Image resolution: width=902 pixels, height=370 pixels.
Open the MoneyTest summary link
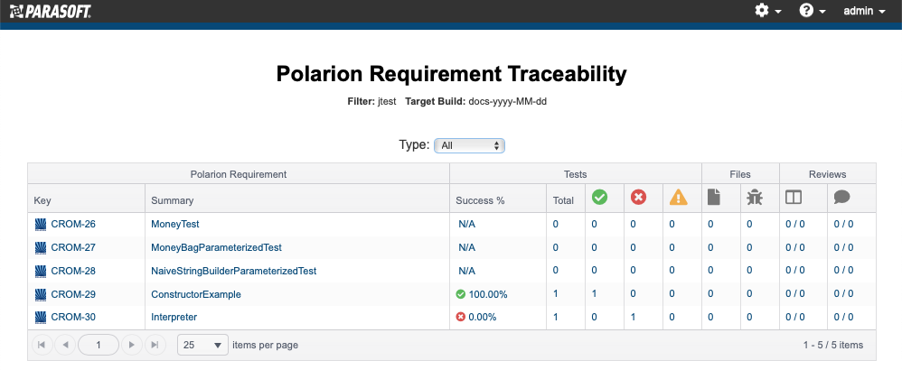[174, 224]
